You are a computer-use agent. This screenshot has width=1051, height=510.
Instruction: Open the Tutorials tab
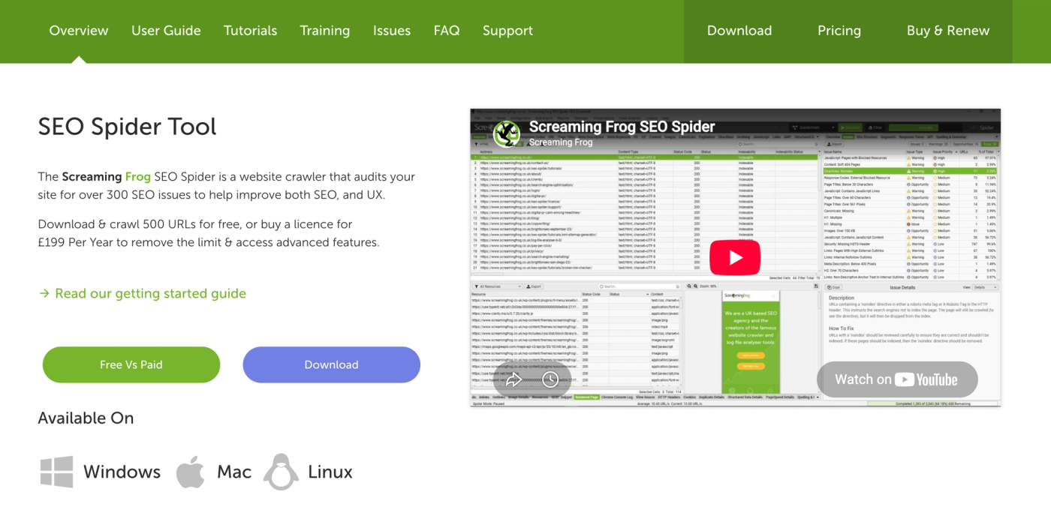point(250,31)
